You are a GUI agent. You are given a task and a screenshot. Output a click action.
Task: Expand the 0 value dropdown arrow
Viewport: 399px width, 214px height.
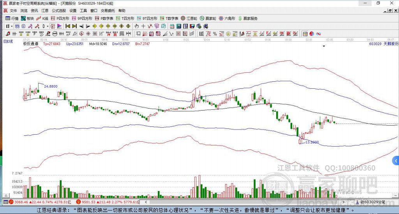tap(47, 26)
